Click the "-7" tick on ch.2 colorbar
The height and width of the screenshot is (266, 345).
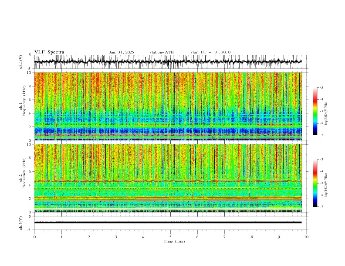point(321,207)
